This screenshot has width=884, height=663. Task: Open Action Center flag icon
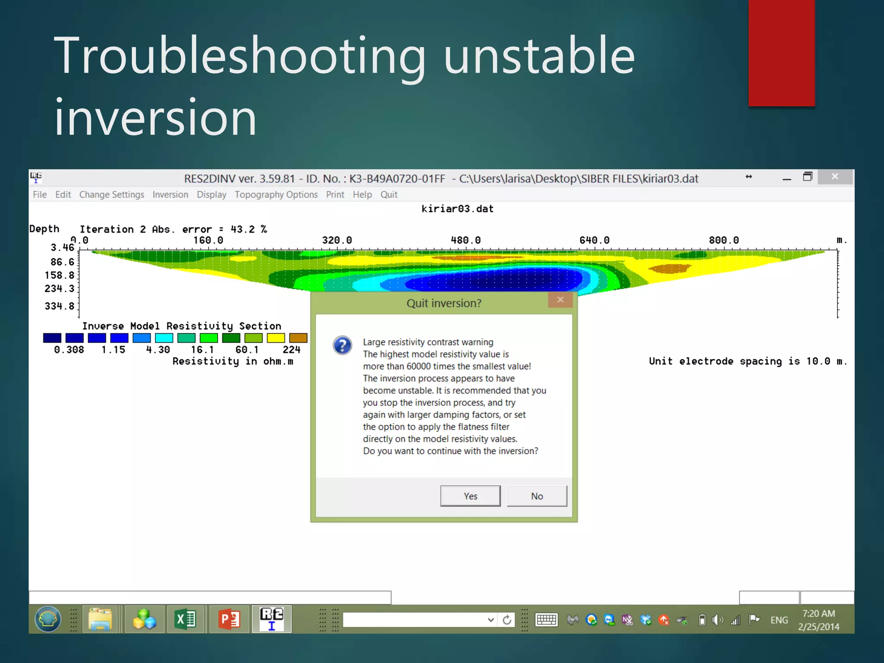point(754,620)
